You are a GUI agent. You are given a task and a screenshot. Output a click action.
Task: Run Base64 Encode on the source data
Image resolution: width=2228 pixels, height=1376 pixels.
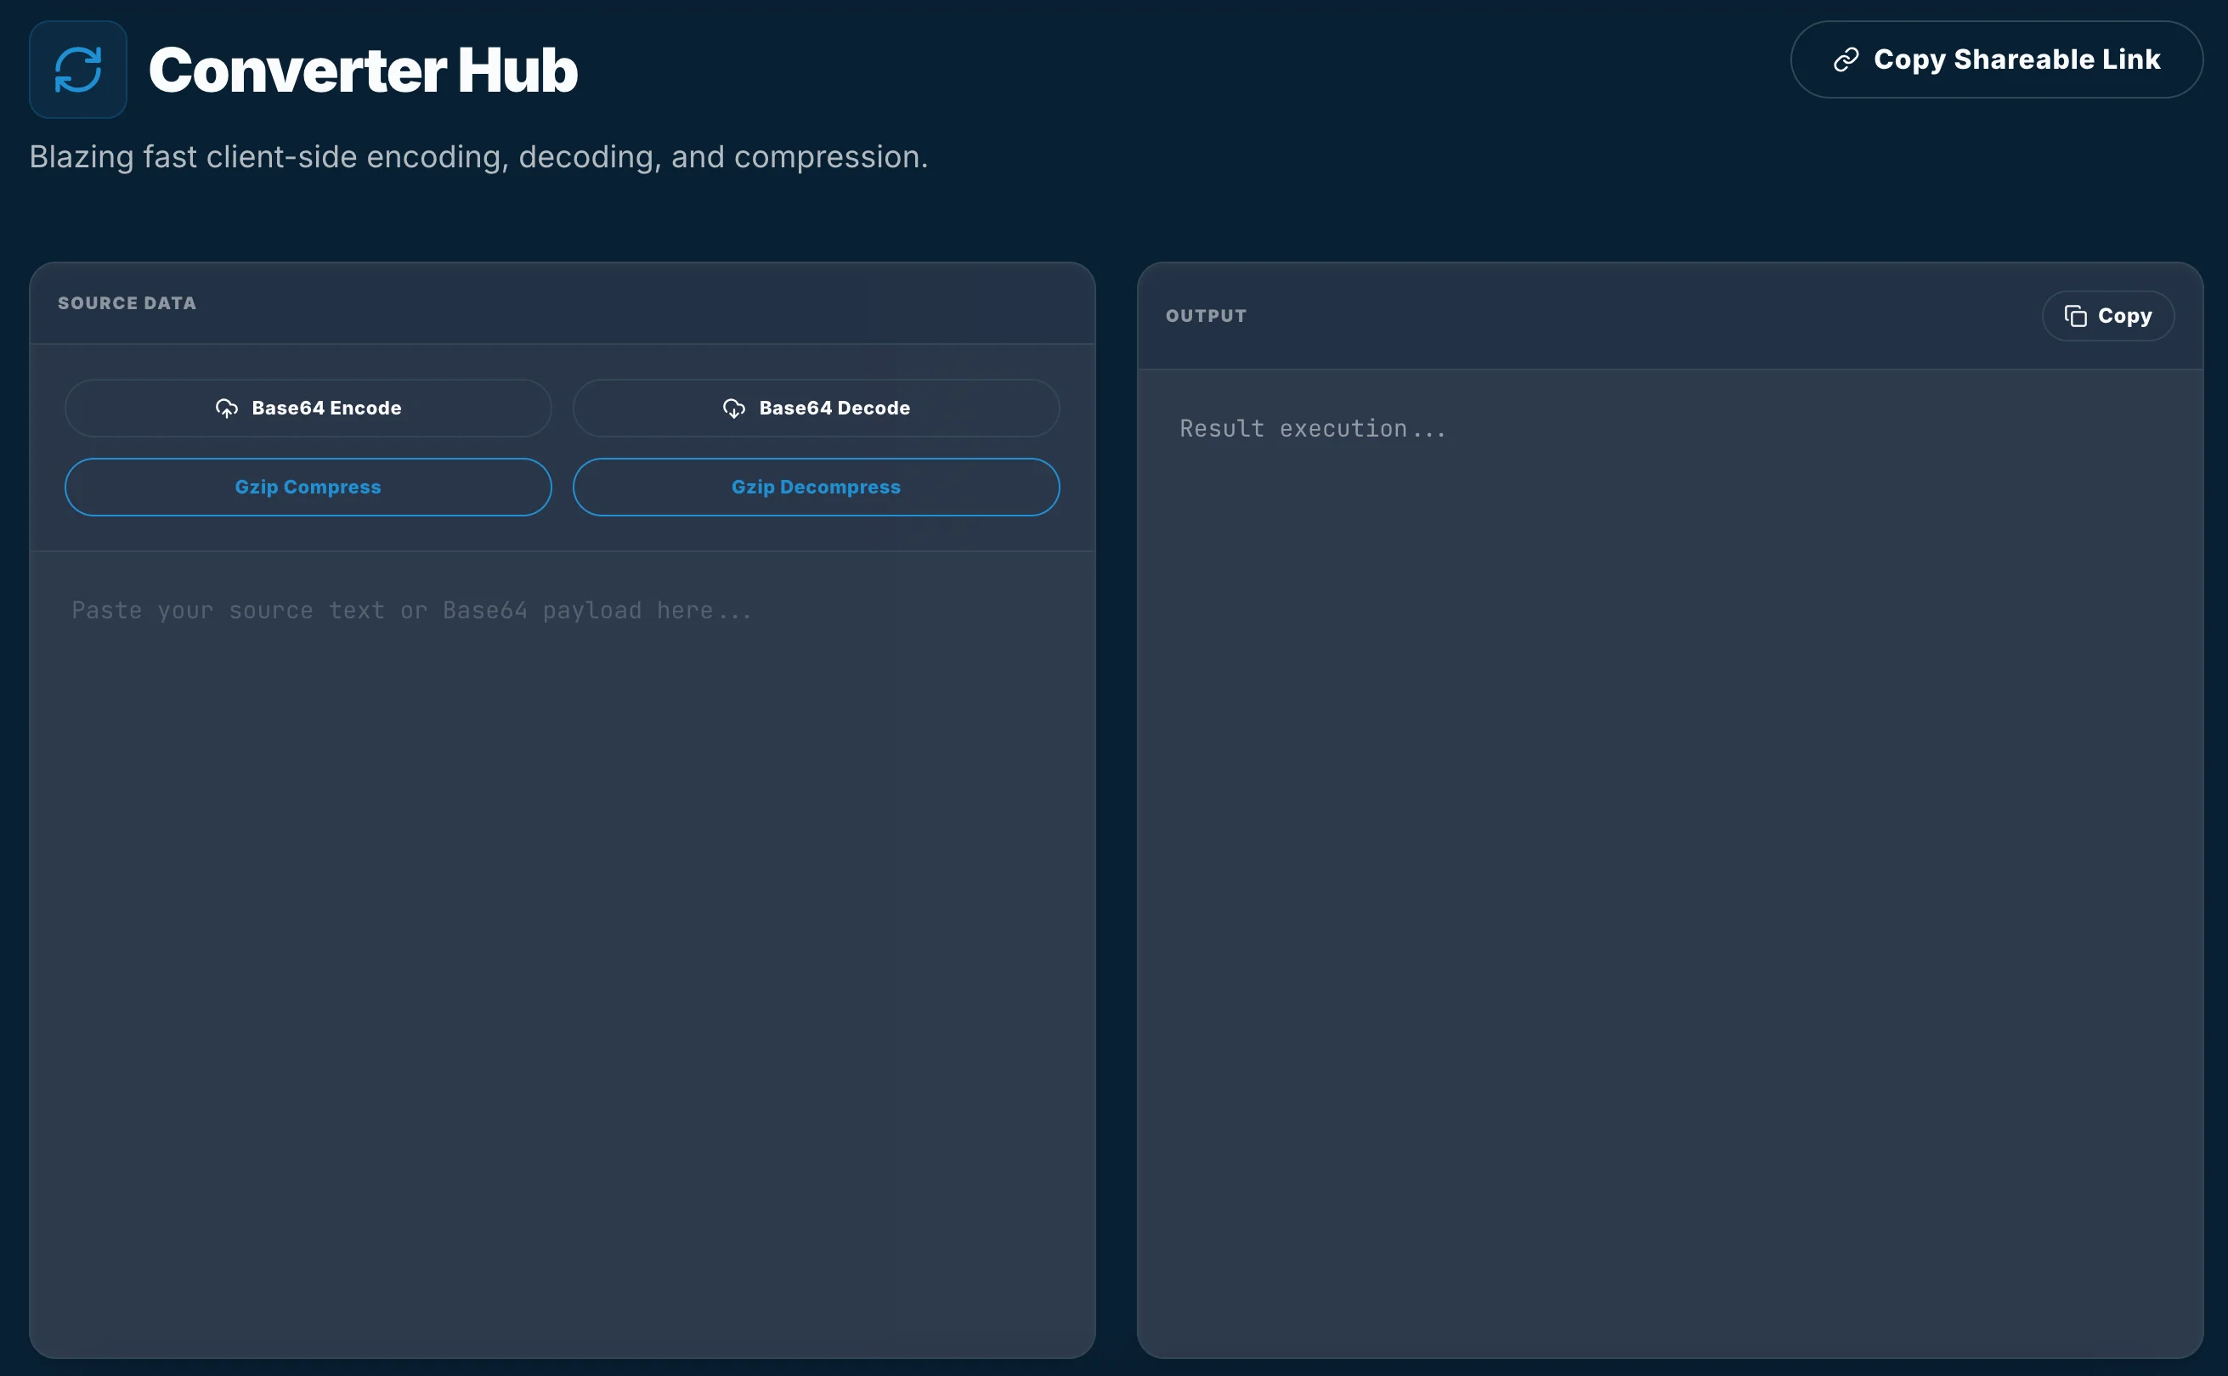(308, 408)
